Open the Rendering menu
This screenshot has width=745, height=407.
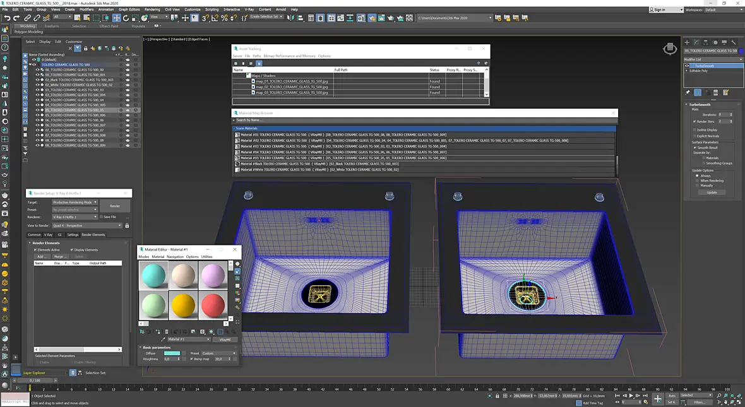(152, 9)
